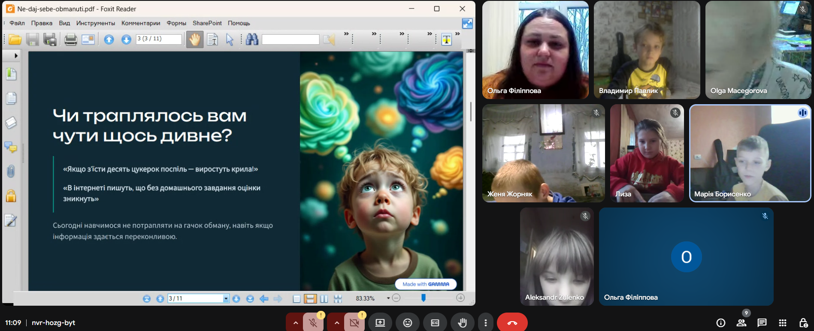The image size is (814, 331).
Task: Click the Open folder icon in Foxit toolbar
Action: coord(15,39)
